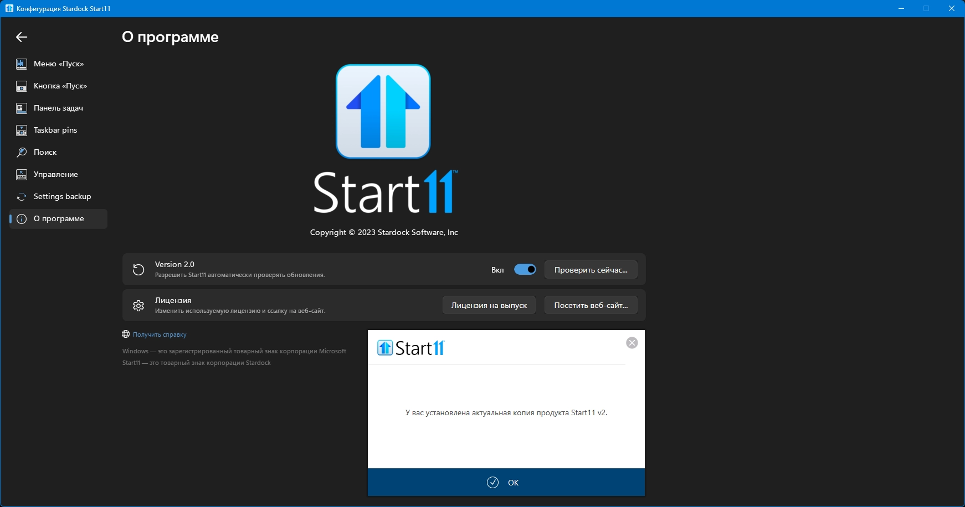Image resolution: width=965 pixels, height=507 pixels.
Task: Click the info icon for About
Action: pyautogui.click(x=22, y=219)
